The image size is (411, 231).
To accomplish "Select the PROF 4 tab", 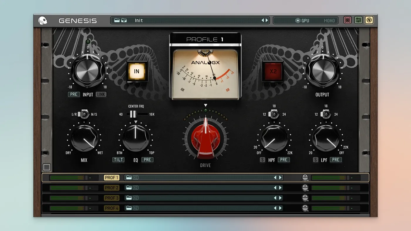I will pos(112,208).
